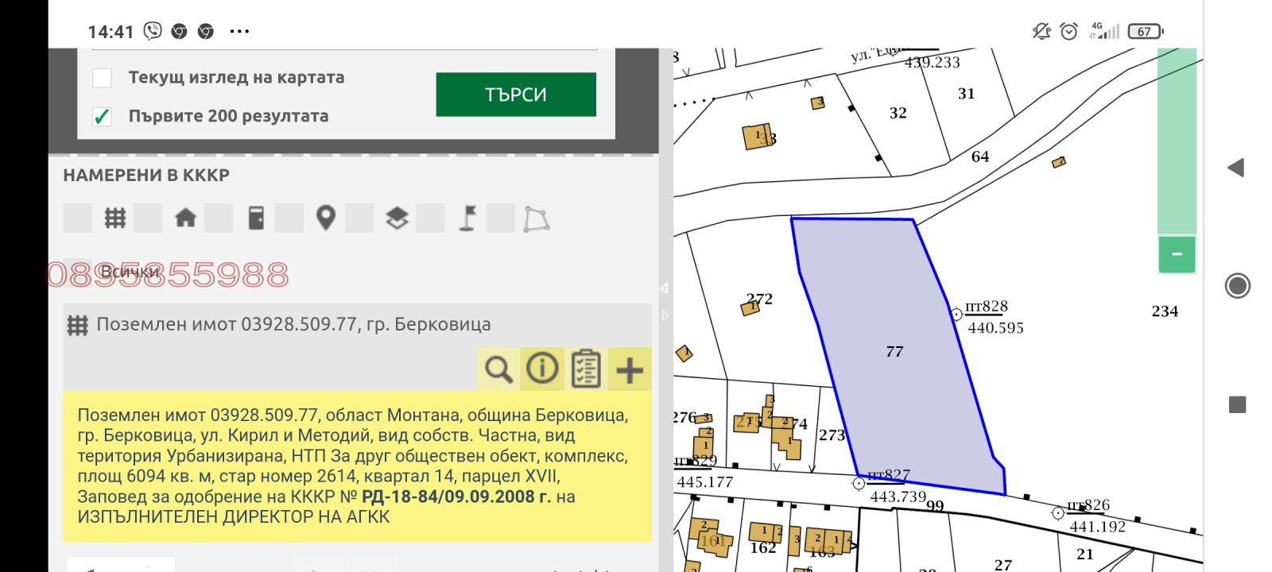Enable 'Текущ изглед на картата' checkbox
1272x572 pixels.
103,78
